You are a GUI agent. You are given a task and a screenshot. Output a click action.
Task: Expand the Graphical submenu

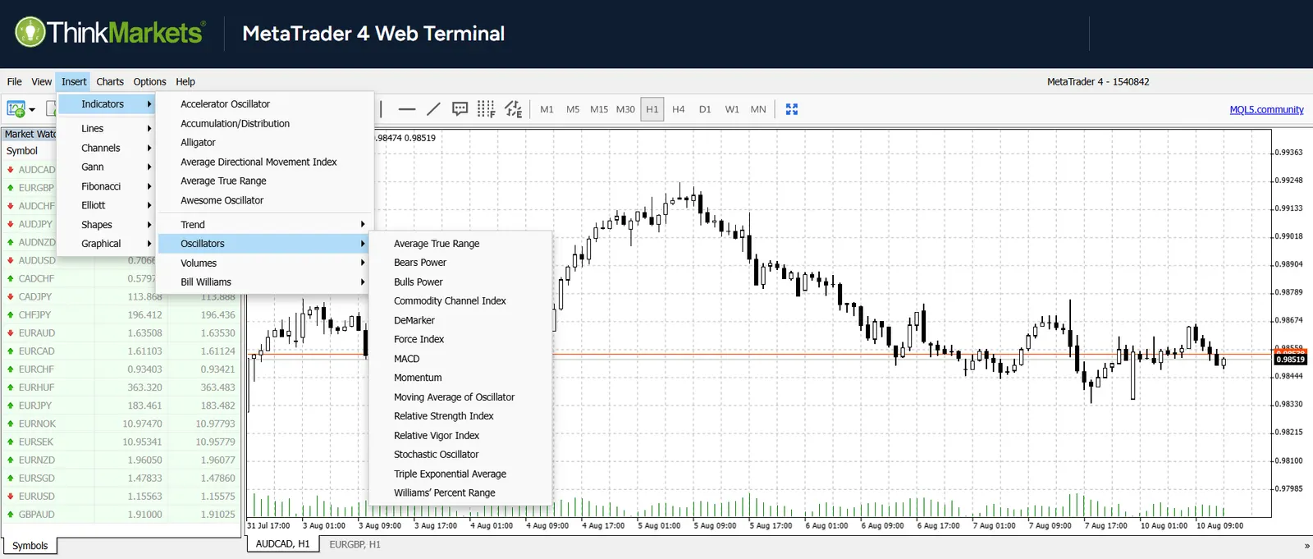pos(106,244)
